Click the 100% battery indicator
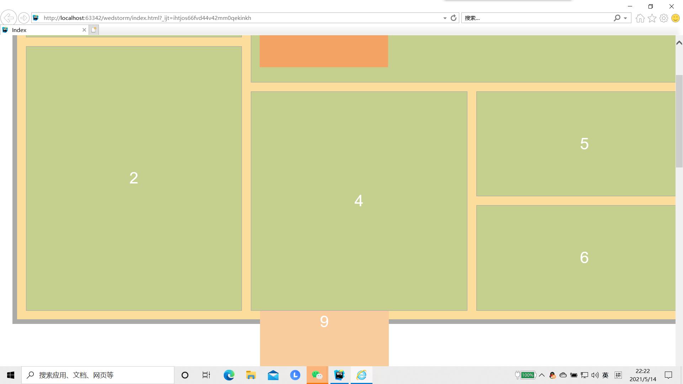The width and height of the screenshot is (683, 384). 525,375
